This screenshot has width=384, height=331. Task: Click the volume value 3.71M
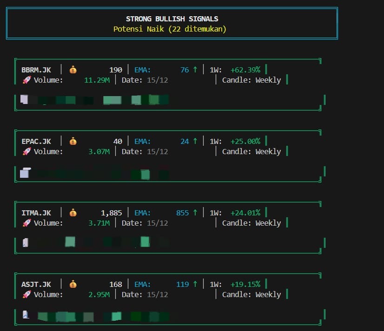99,223
